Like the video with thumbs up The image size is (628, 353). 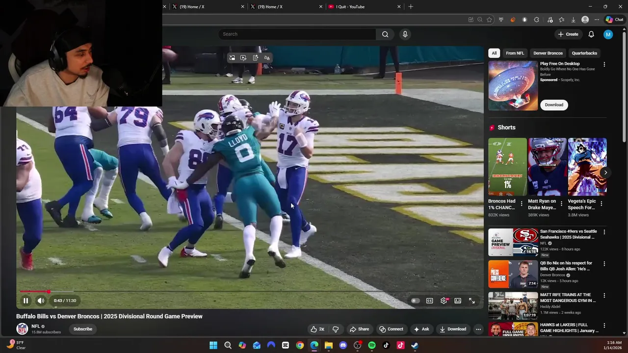coord(317,329)
